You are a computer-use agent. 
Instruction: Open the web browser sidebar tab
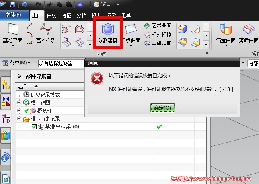coord(6,178)
